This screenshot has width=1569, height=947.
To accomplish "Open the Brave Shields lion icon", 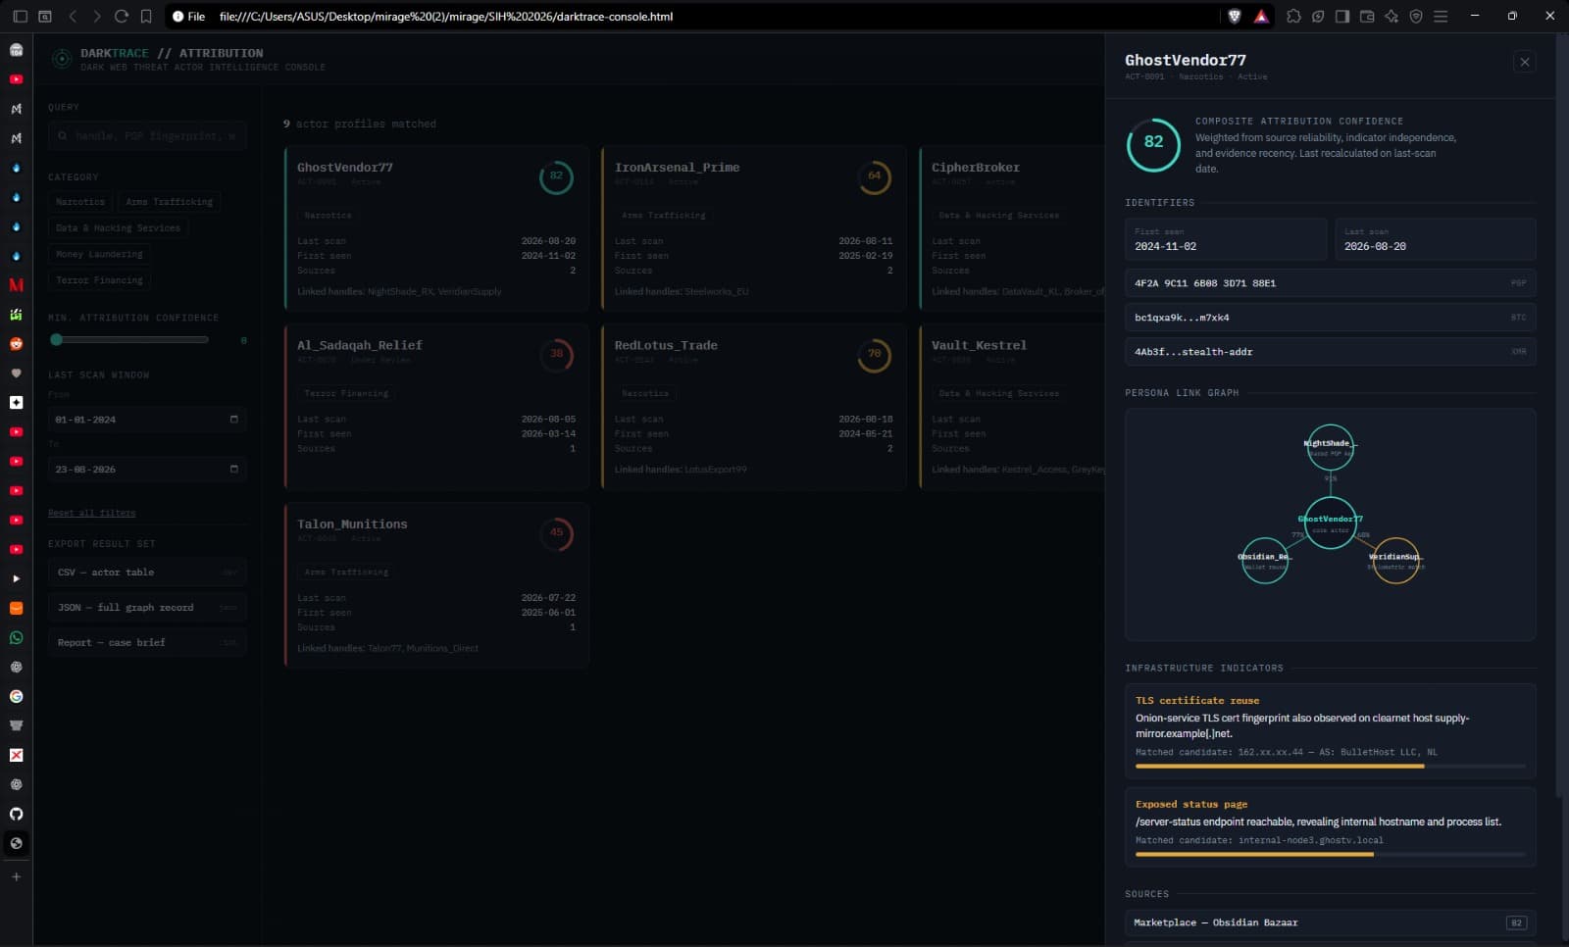I will pos(1235,17).
